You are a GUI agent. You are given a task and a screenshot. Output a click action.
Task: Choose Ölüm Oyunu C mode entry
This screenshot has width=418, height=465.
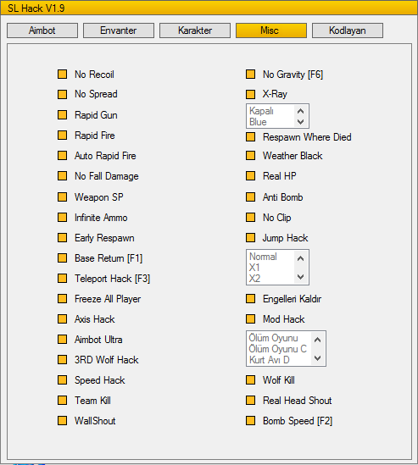point(277,349)
